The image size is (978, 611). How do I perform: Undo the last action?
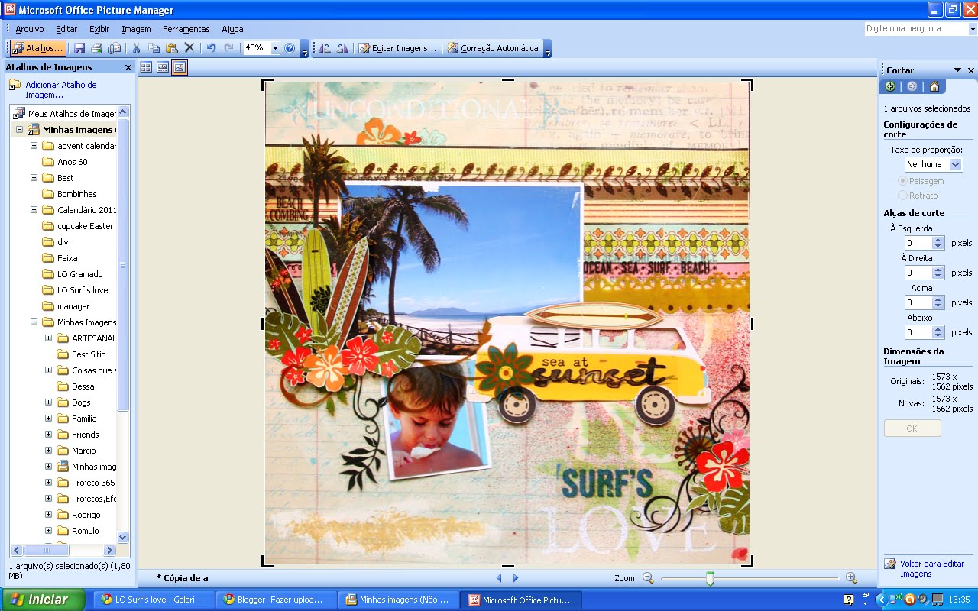212,48
